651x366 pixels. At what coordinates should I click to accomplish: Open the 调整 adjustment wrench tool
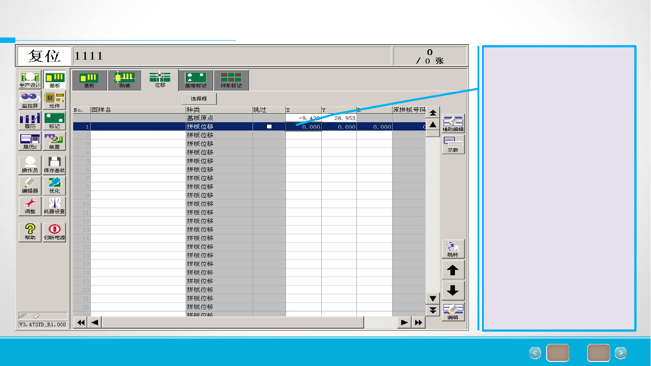tap(30, 206)
